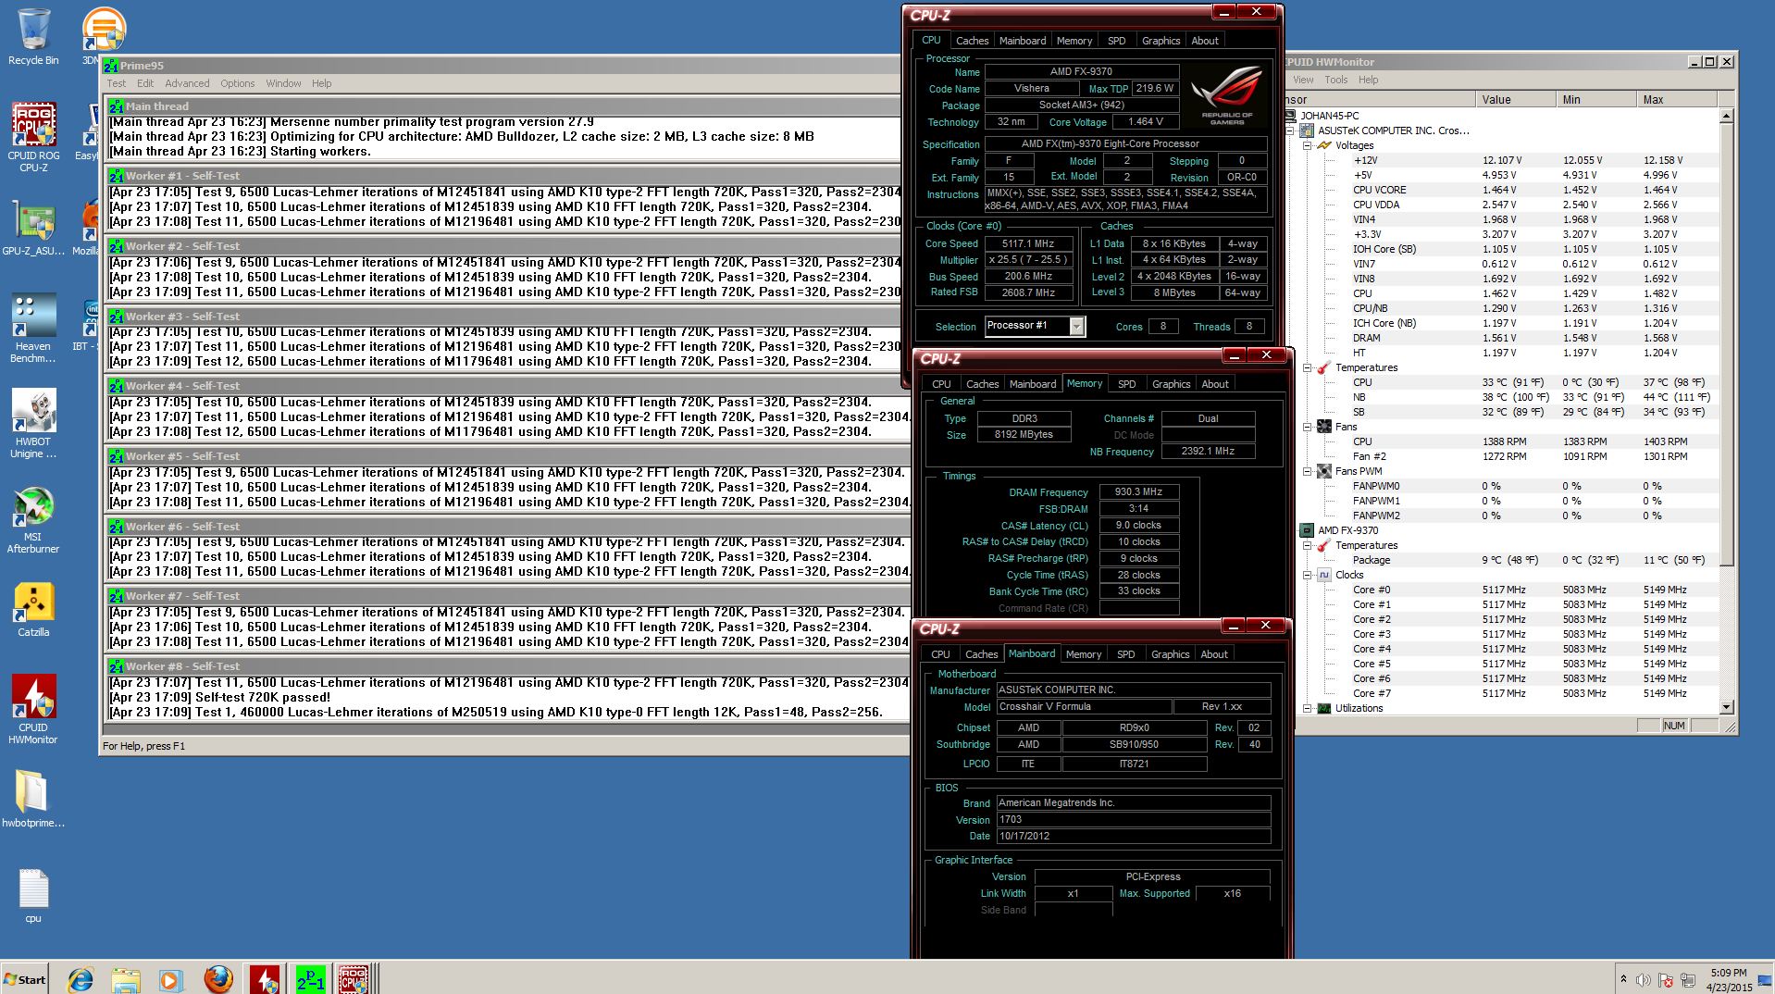1775x994 pixels.
Task: Collapse the Clocks node in HWMonitor
Action: click(1307, 575)
